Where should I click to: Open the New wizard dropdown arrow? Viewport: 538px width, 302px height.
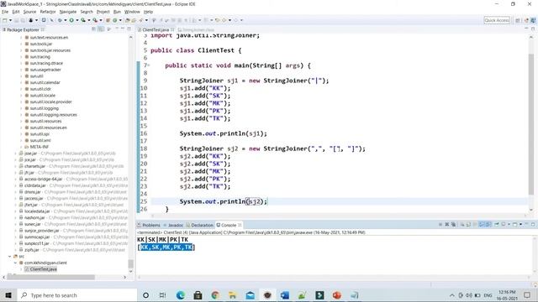(10, 20)
